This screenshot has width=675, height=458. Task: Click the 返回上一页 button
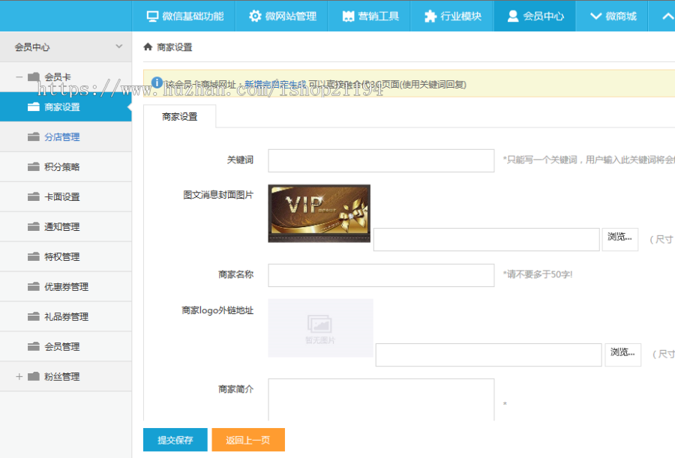tap(248, 440)
